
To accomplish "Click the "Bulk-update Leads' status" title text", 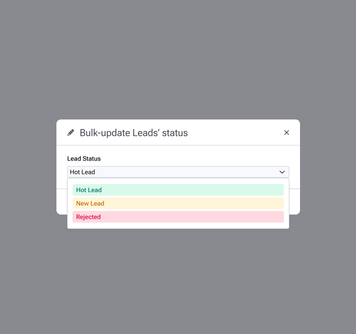I will (133, 133).
